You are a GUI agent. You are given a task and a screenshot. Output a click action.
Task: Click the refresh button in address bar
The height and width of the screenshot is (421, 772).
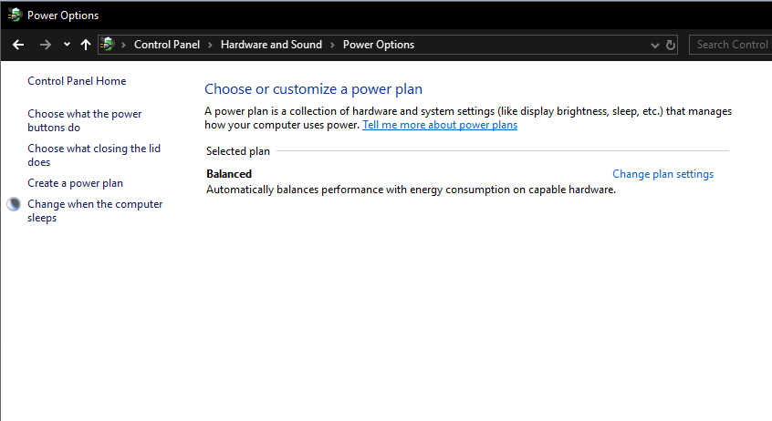[671, 45]
